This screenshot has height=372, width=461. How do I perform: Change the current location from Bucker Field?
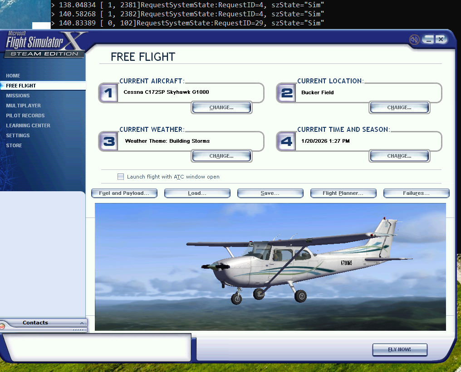[x=399, y=108]
